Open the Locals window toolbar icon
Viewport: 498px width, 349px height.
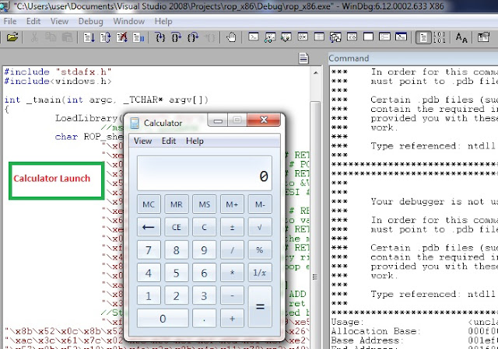click(286, 37)
